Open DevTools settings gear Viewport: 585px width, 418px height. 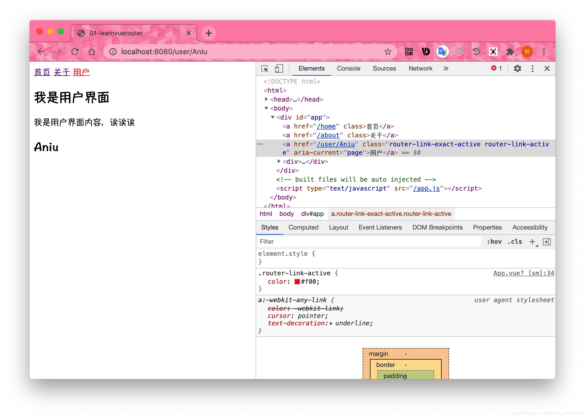(518, 69)
